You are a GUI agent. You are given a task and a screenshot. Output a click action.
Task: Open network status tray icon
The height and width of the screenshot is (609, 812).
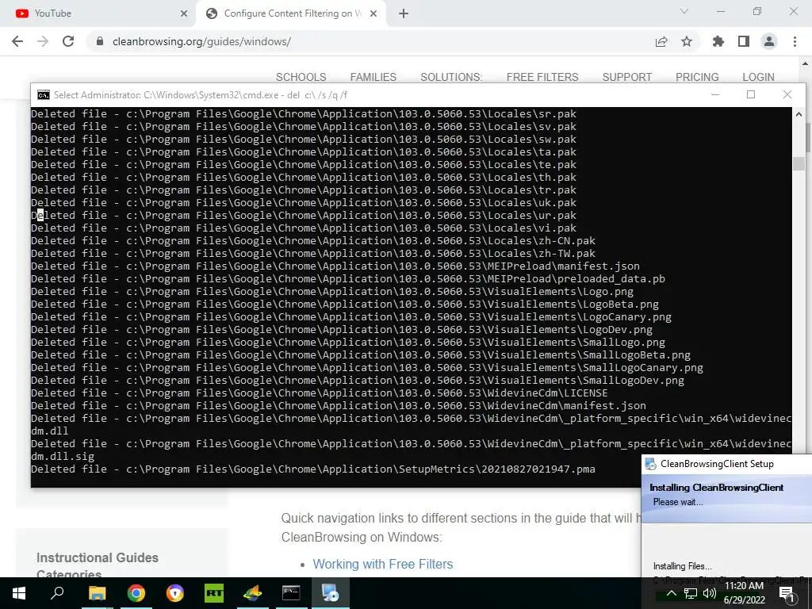(691, 593)
